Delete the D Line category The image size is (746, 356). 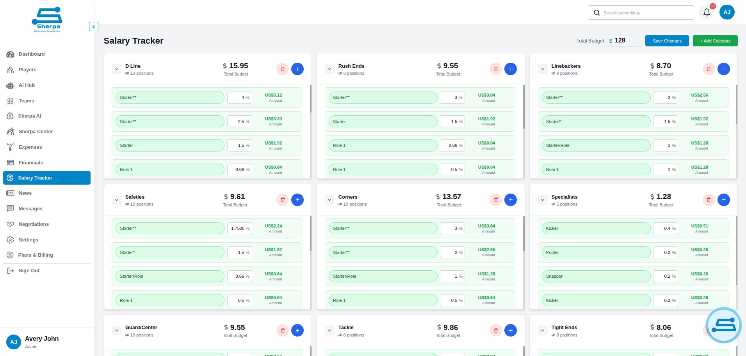pos(283,69)
